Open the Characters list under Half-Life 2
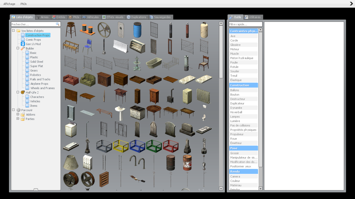 [x=37, y=97]
